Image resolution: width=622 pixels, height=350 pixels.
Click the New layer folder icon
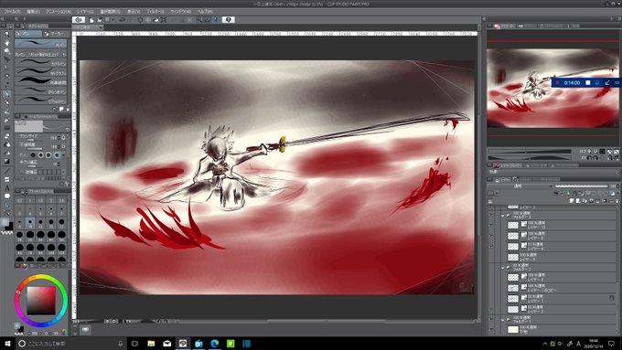[585, 201]
